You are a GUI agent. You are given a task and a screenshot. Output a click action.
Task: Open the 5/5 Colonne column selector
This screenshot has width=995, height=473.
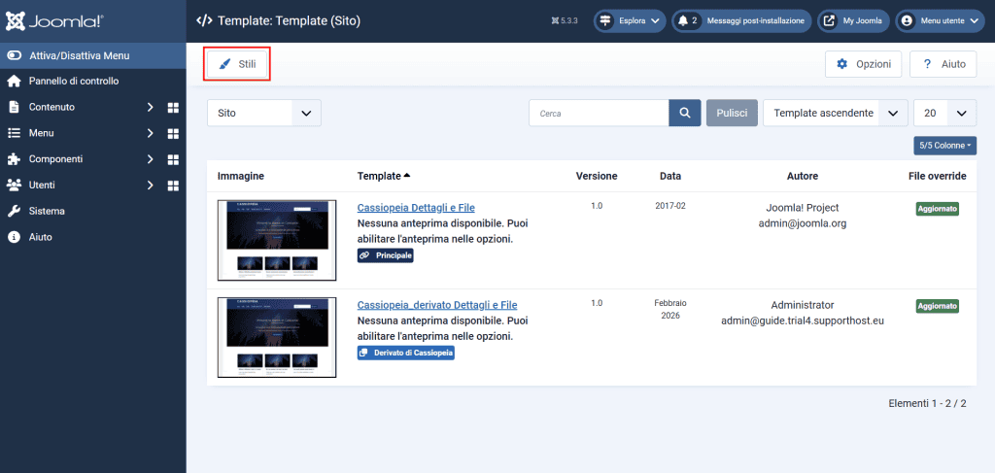[944, 145]
